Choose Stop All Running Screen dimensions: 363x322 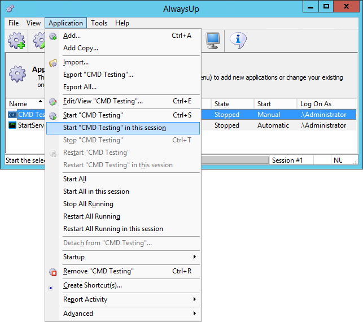point(123,204)
